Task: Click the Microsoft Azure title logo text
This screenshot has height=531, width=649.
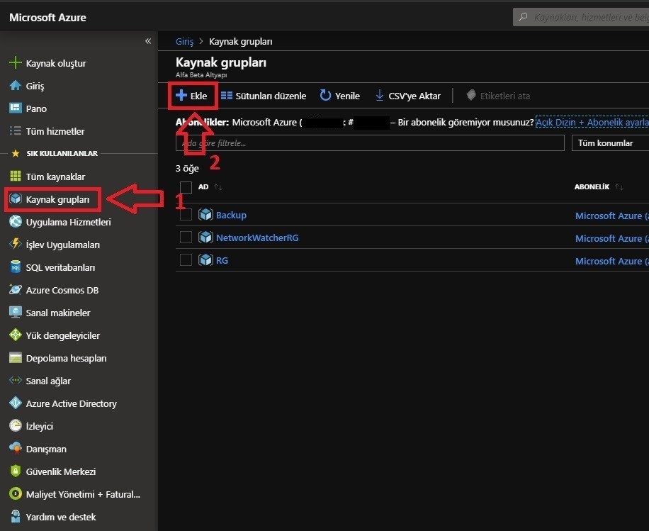Action: [47, 18]
